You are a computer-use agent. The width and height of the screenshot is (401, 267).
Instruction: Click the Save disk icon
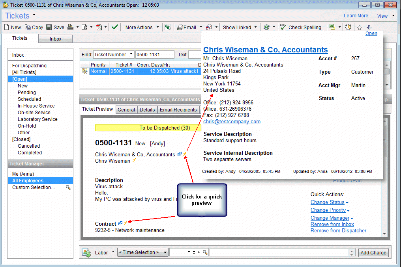click(49, 27)
